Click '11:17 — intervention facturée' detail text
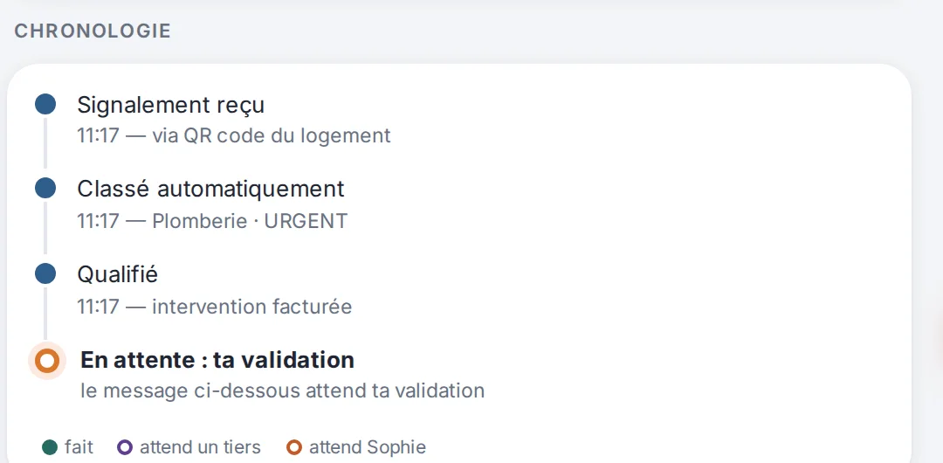943x463 pixels. [214, 307]
